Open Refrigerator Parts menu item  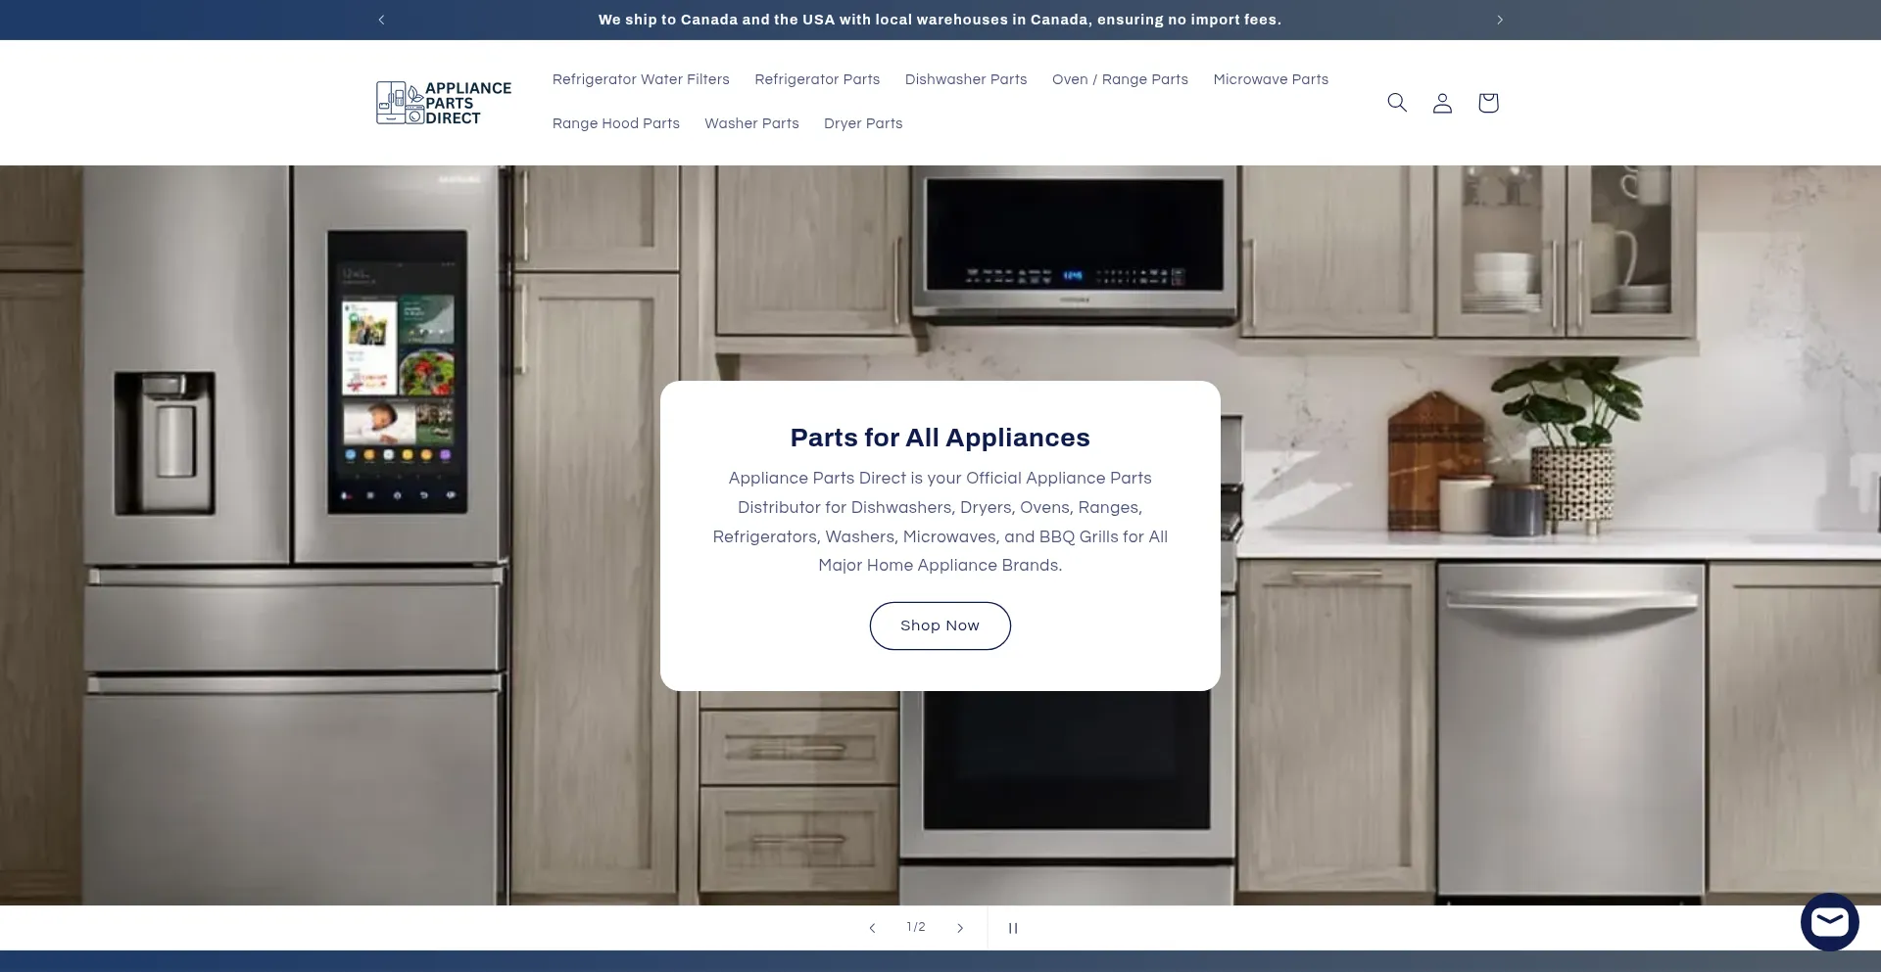[817, 79]
